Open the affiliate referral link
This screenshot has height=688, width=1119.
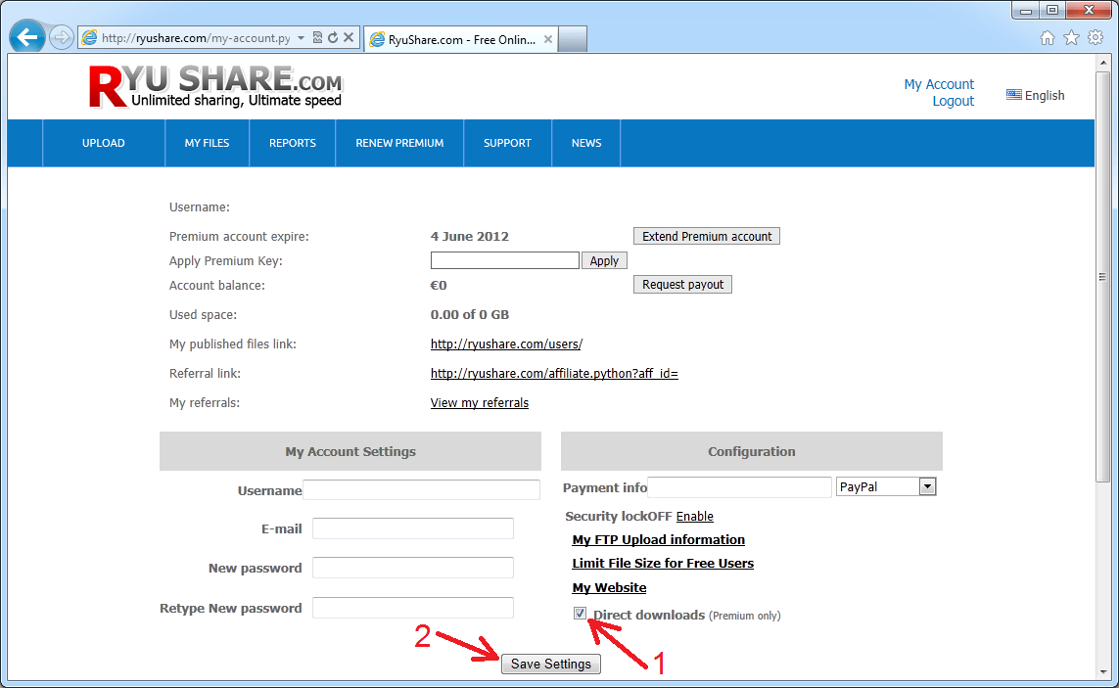click(554, 373)
